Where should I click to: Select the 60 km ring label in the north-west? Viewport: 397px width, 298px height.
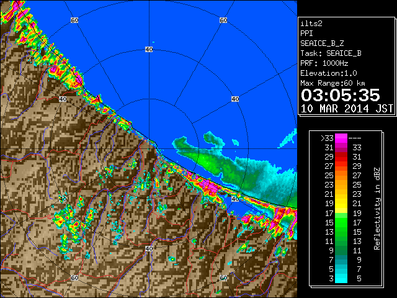click(74, 20)
